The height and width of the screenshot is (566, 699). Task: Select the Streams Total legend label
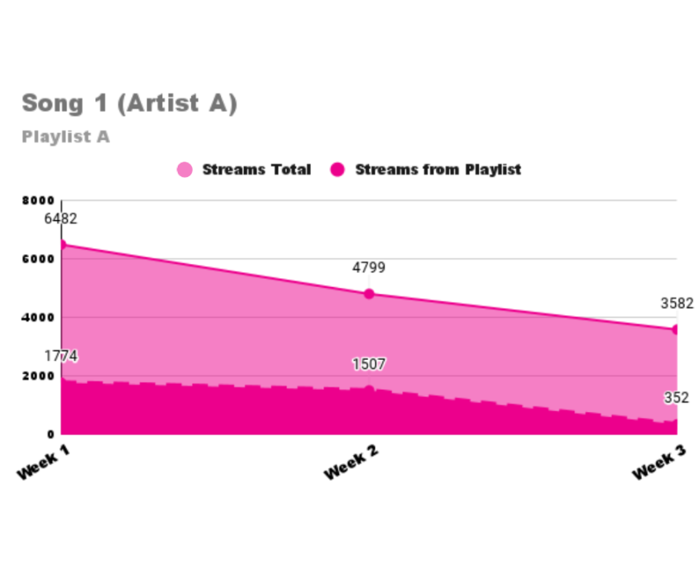coord(256,170)
